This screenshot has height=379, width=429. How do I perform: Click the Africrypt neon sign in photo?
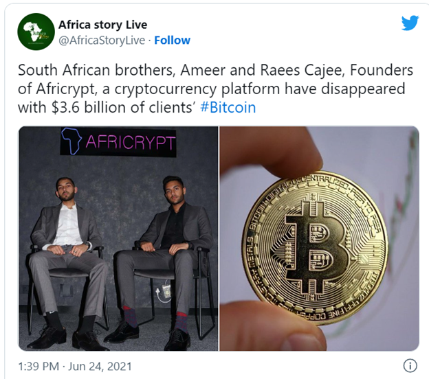(118, 142)
